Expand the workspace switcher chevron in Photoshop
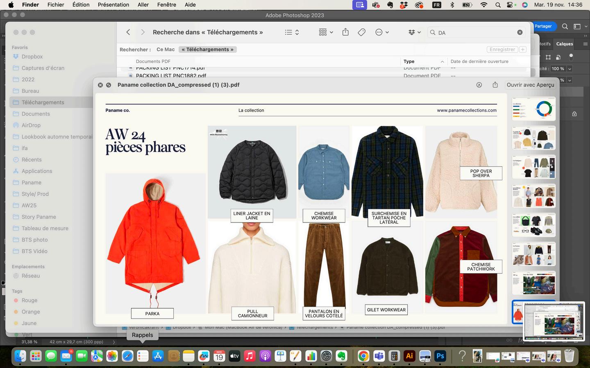The height and width of the screenshot is (368, 590). click(x=585, y=26)
